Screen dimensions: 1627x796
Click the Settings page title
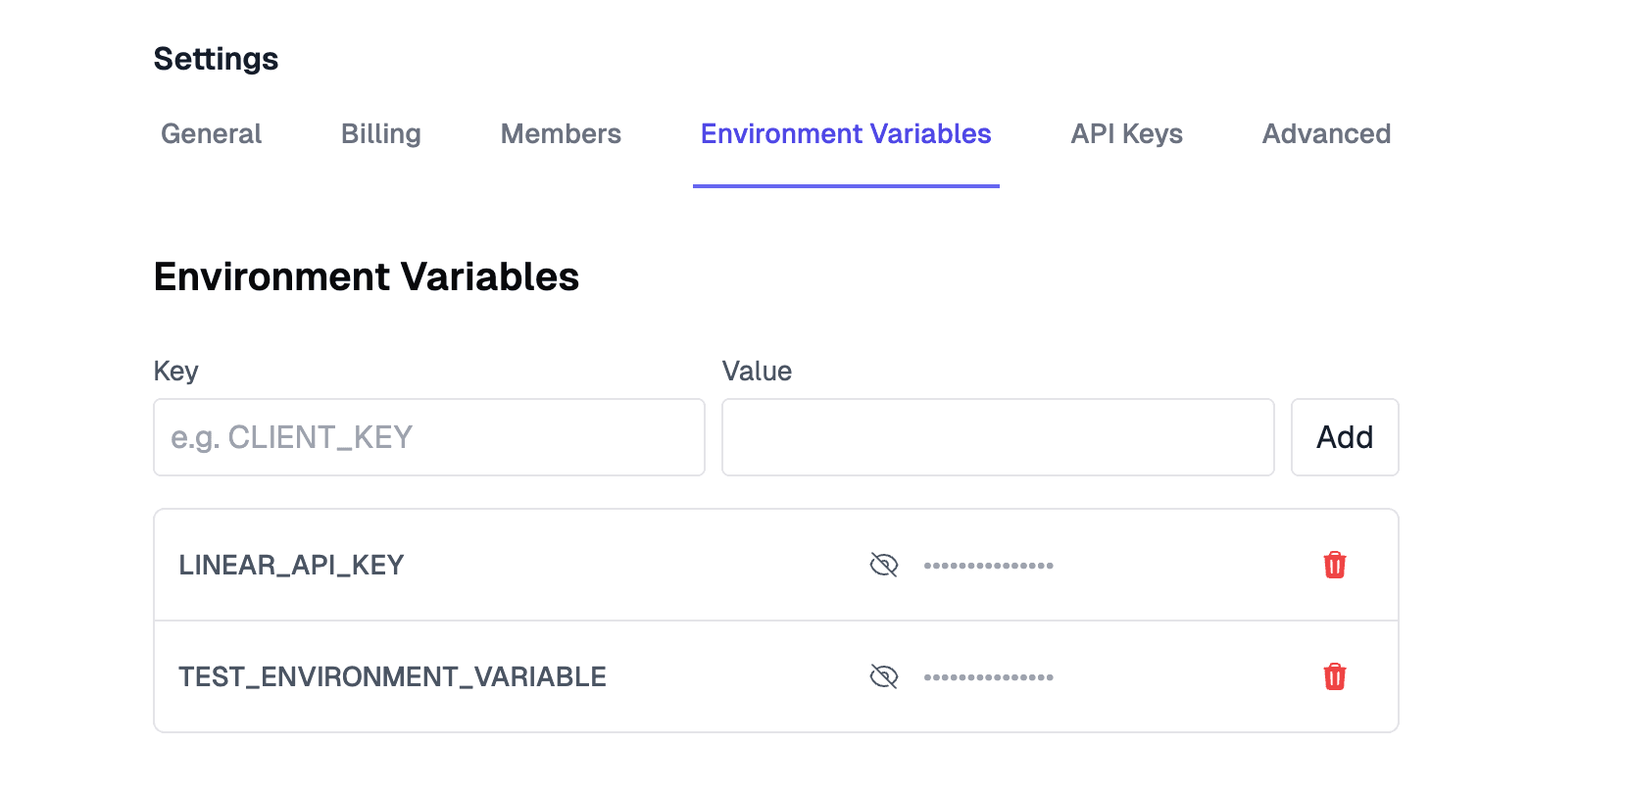click(217, 59)
